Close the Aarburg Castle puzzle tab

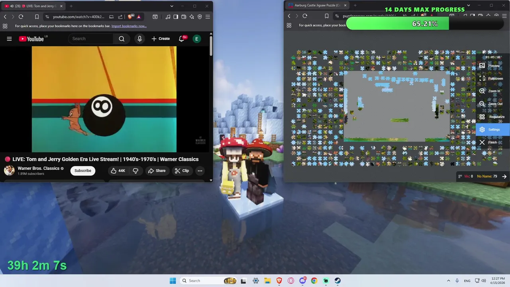click(345, 5)
